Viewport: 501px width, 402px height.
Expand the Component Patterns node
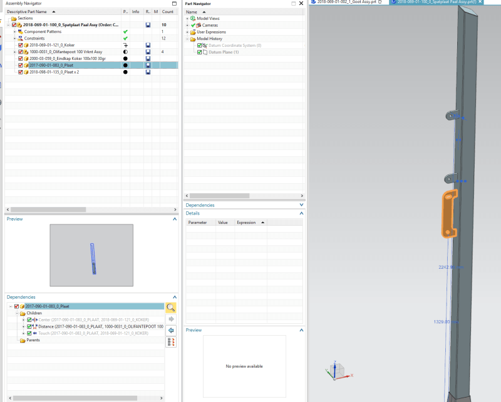[x=14, y=32]
